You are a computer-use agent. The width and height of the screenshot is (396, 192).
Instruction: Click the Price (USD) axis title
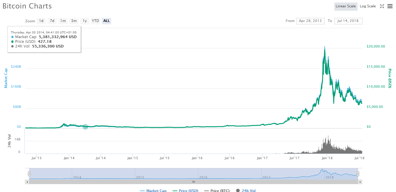tap(390, 78)
